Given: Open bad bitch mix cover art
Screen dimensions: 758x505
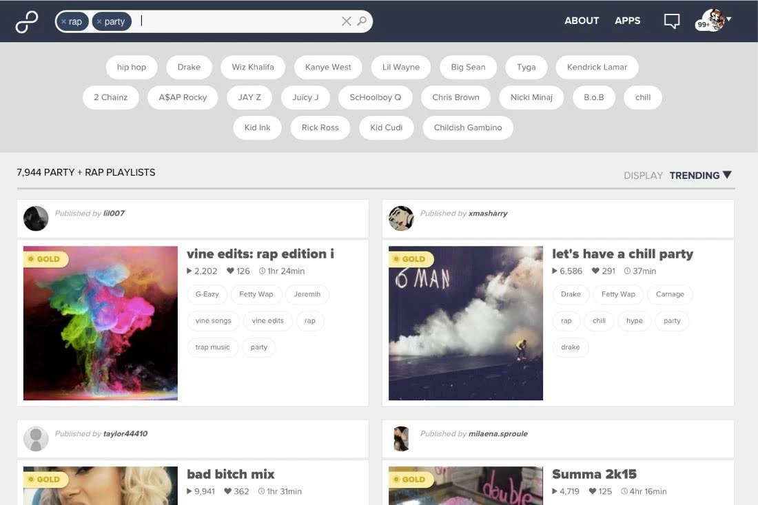Looking at the screenshot, I should pyautogui.click(x=101, y=486).
